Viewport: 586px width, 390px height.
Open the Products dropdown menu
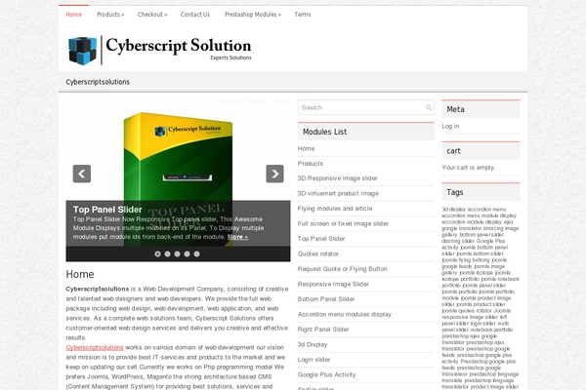click(110, 15)
